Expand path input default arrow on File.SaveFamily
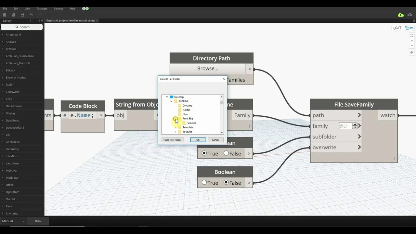The image size is (416, 234). (359, 115)
